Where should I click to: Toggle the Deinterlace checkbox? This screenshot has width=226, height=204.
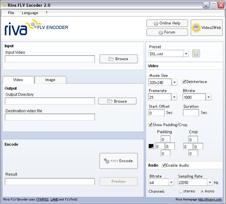(184, 82)
